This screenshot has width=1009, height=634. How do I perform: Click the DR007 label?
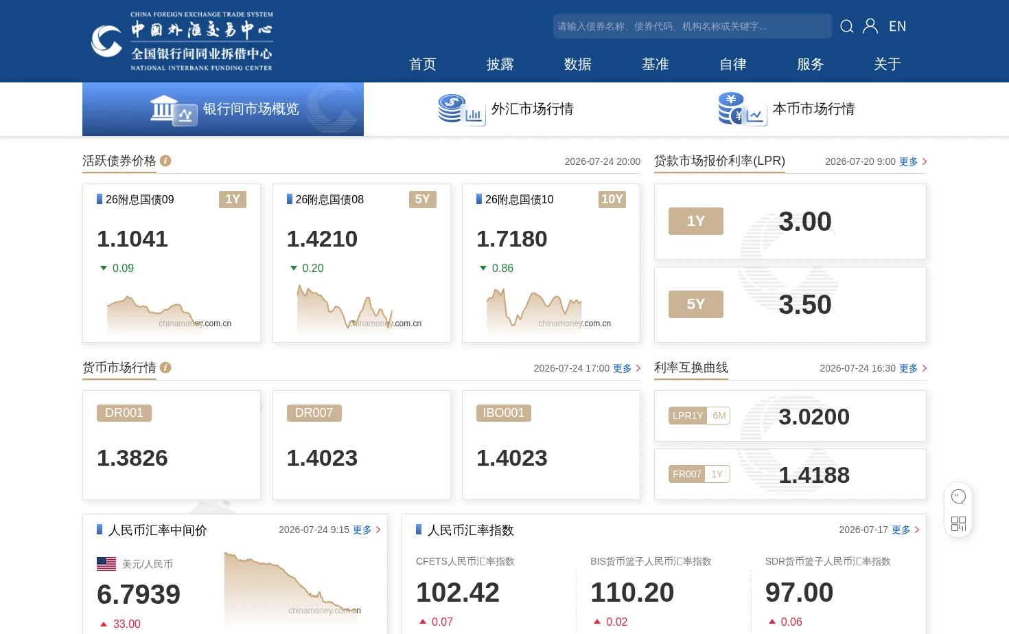(x=314, y=413)
